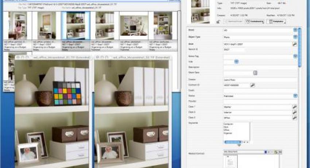Click the dark blue icon in Related Content toolbar
The height and width of the screenshot is (168, 310).
click(266, 152)
